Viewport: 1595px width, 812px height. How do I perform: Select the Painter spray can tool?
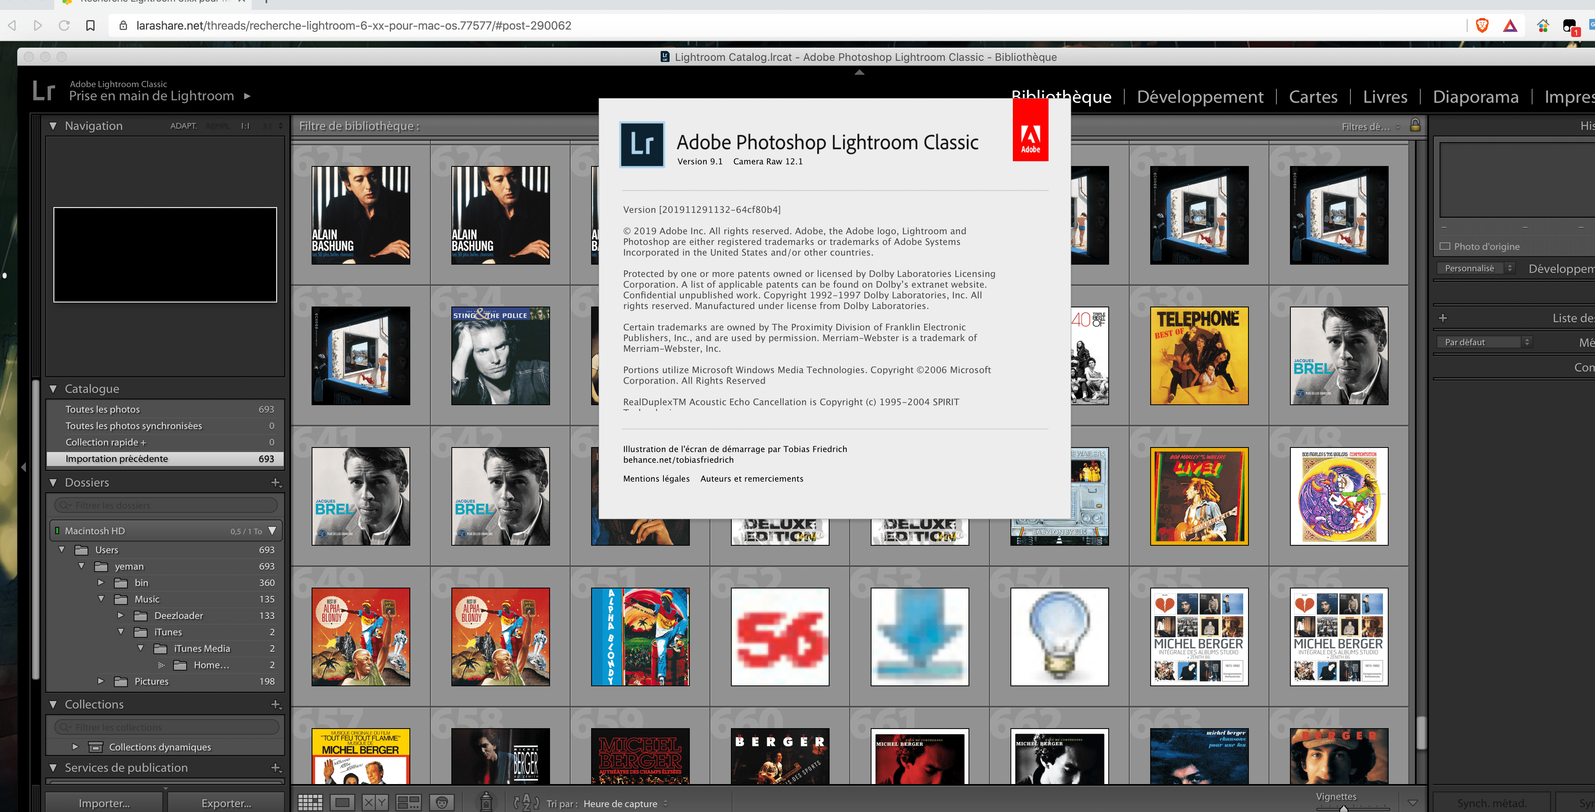point(486,802)
